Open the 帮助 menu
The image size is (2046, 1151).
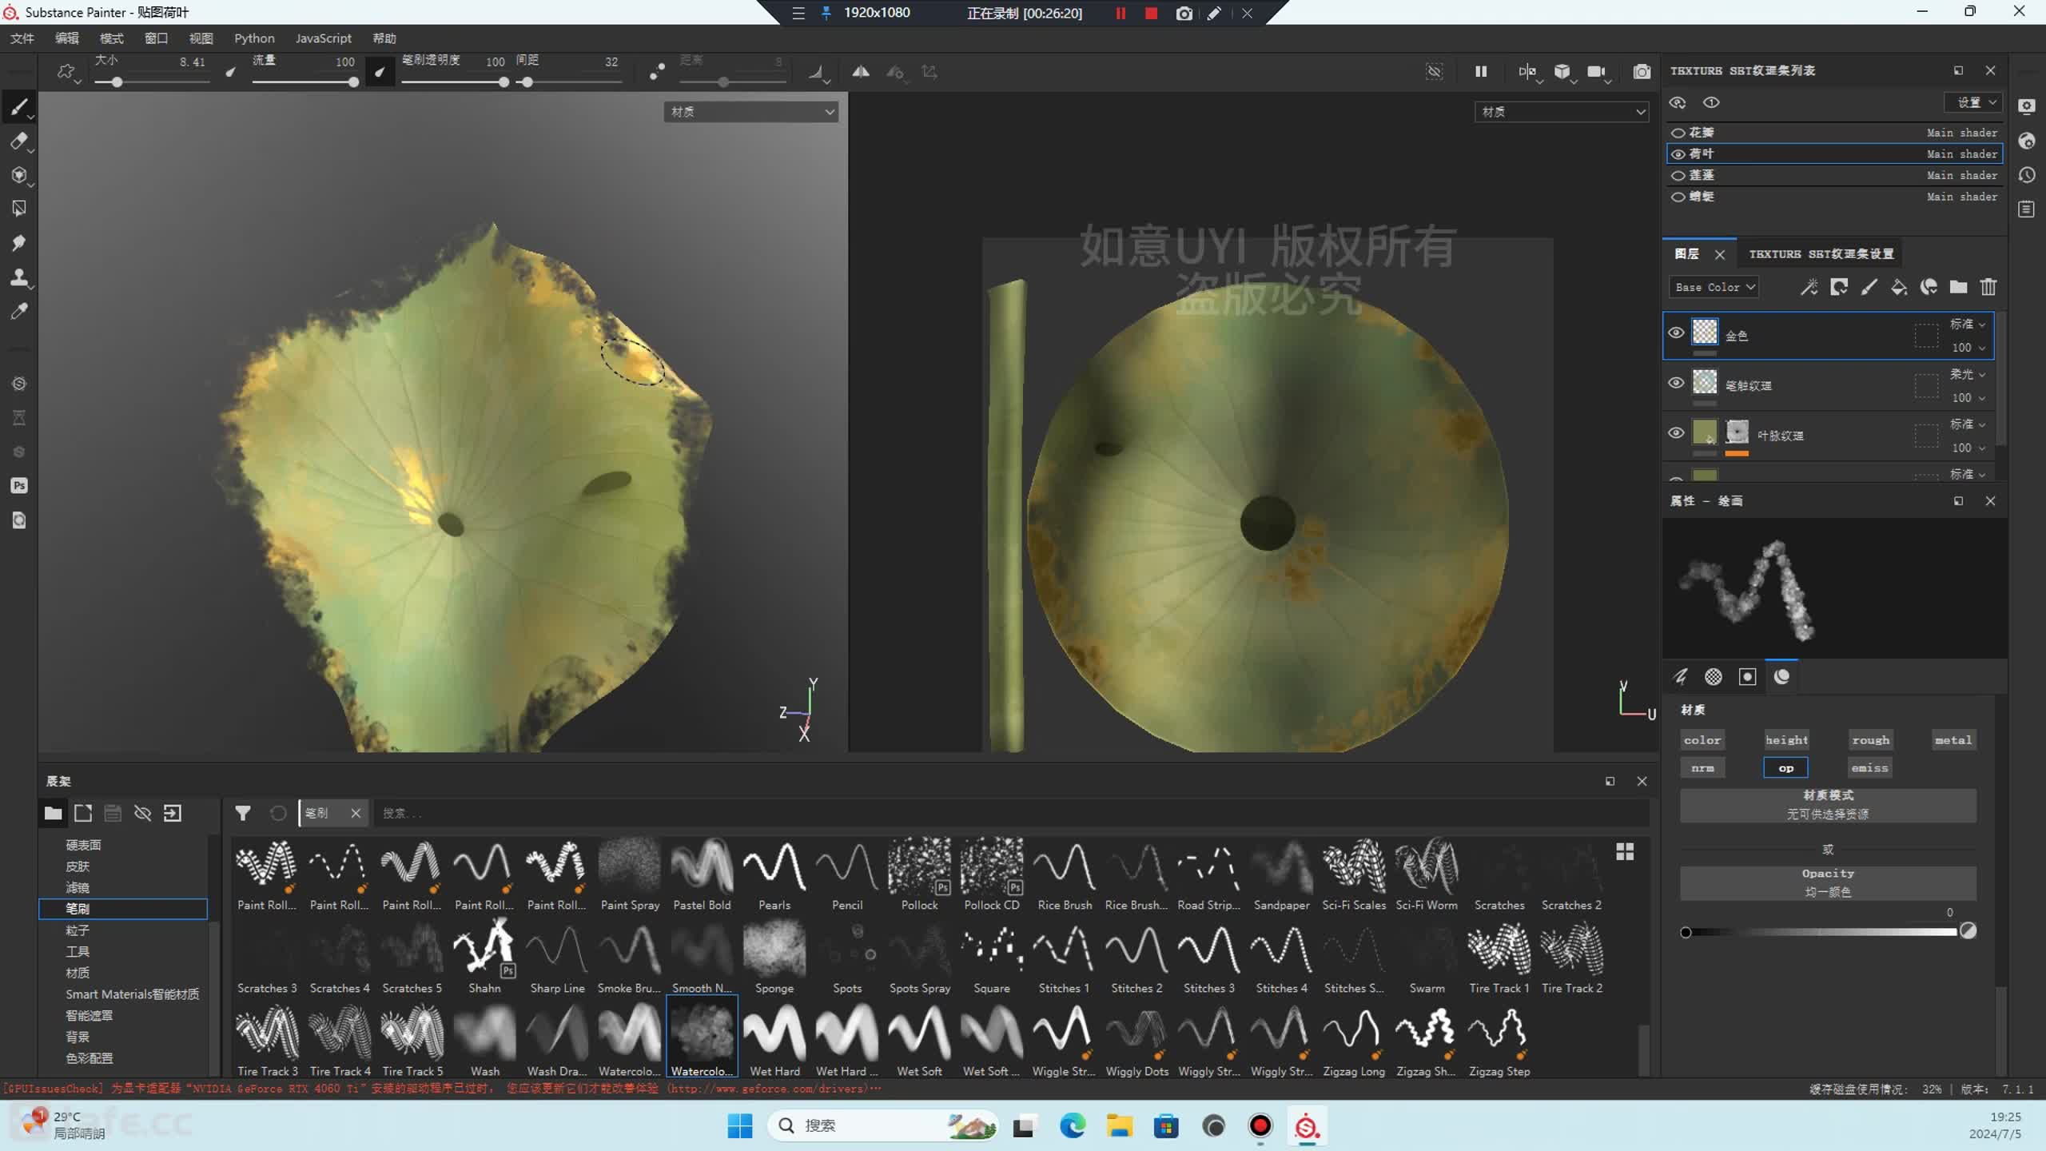(384, 38)
